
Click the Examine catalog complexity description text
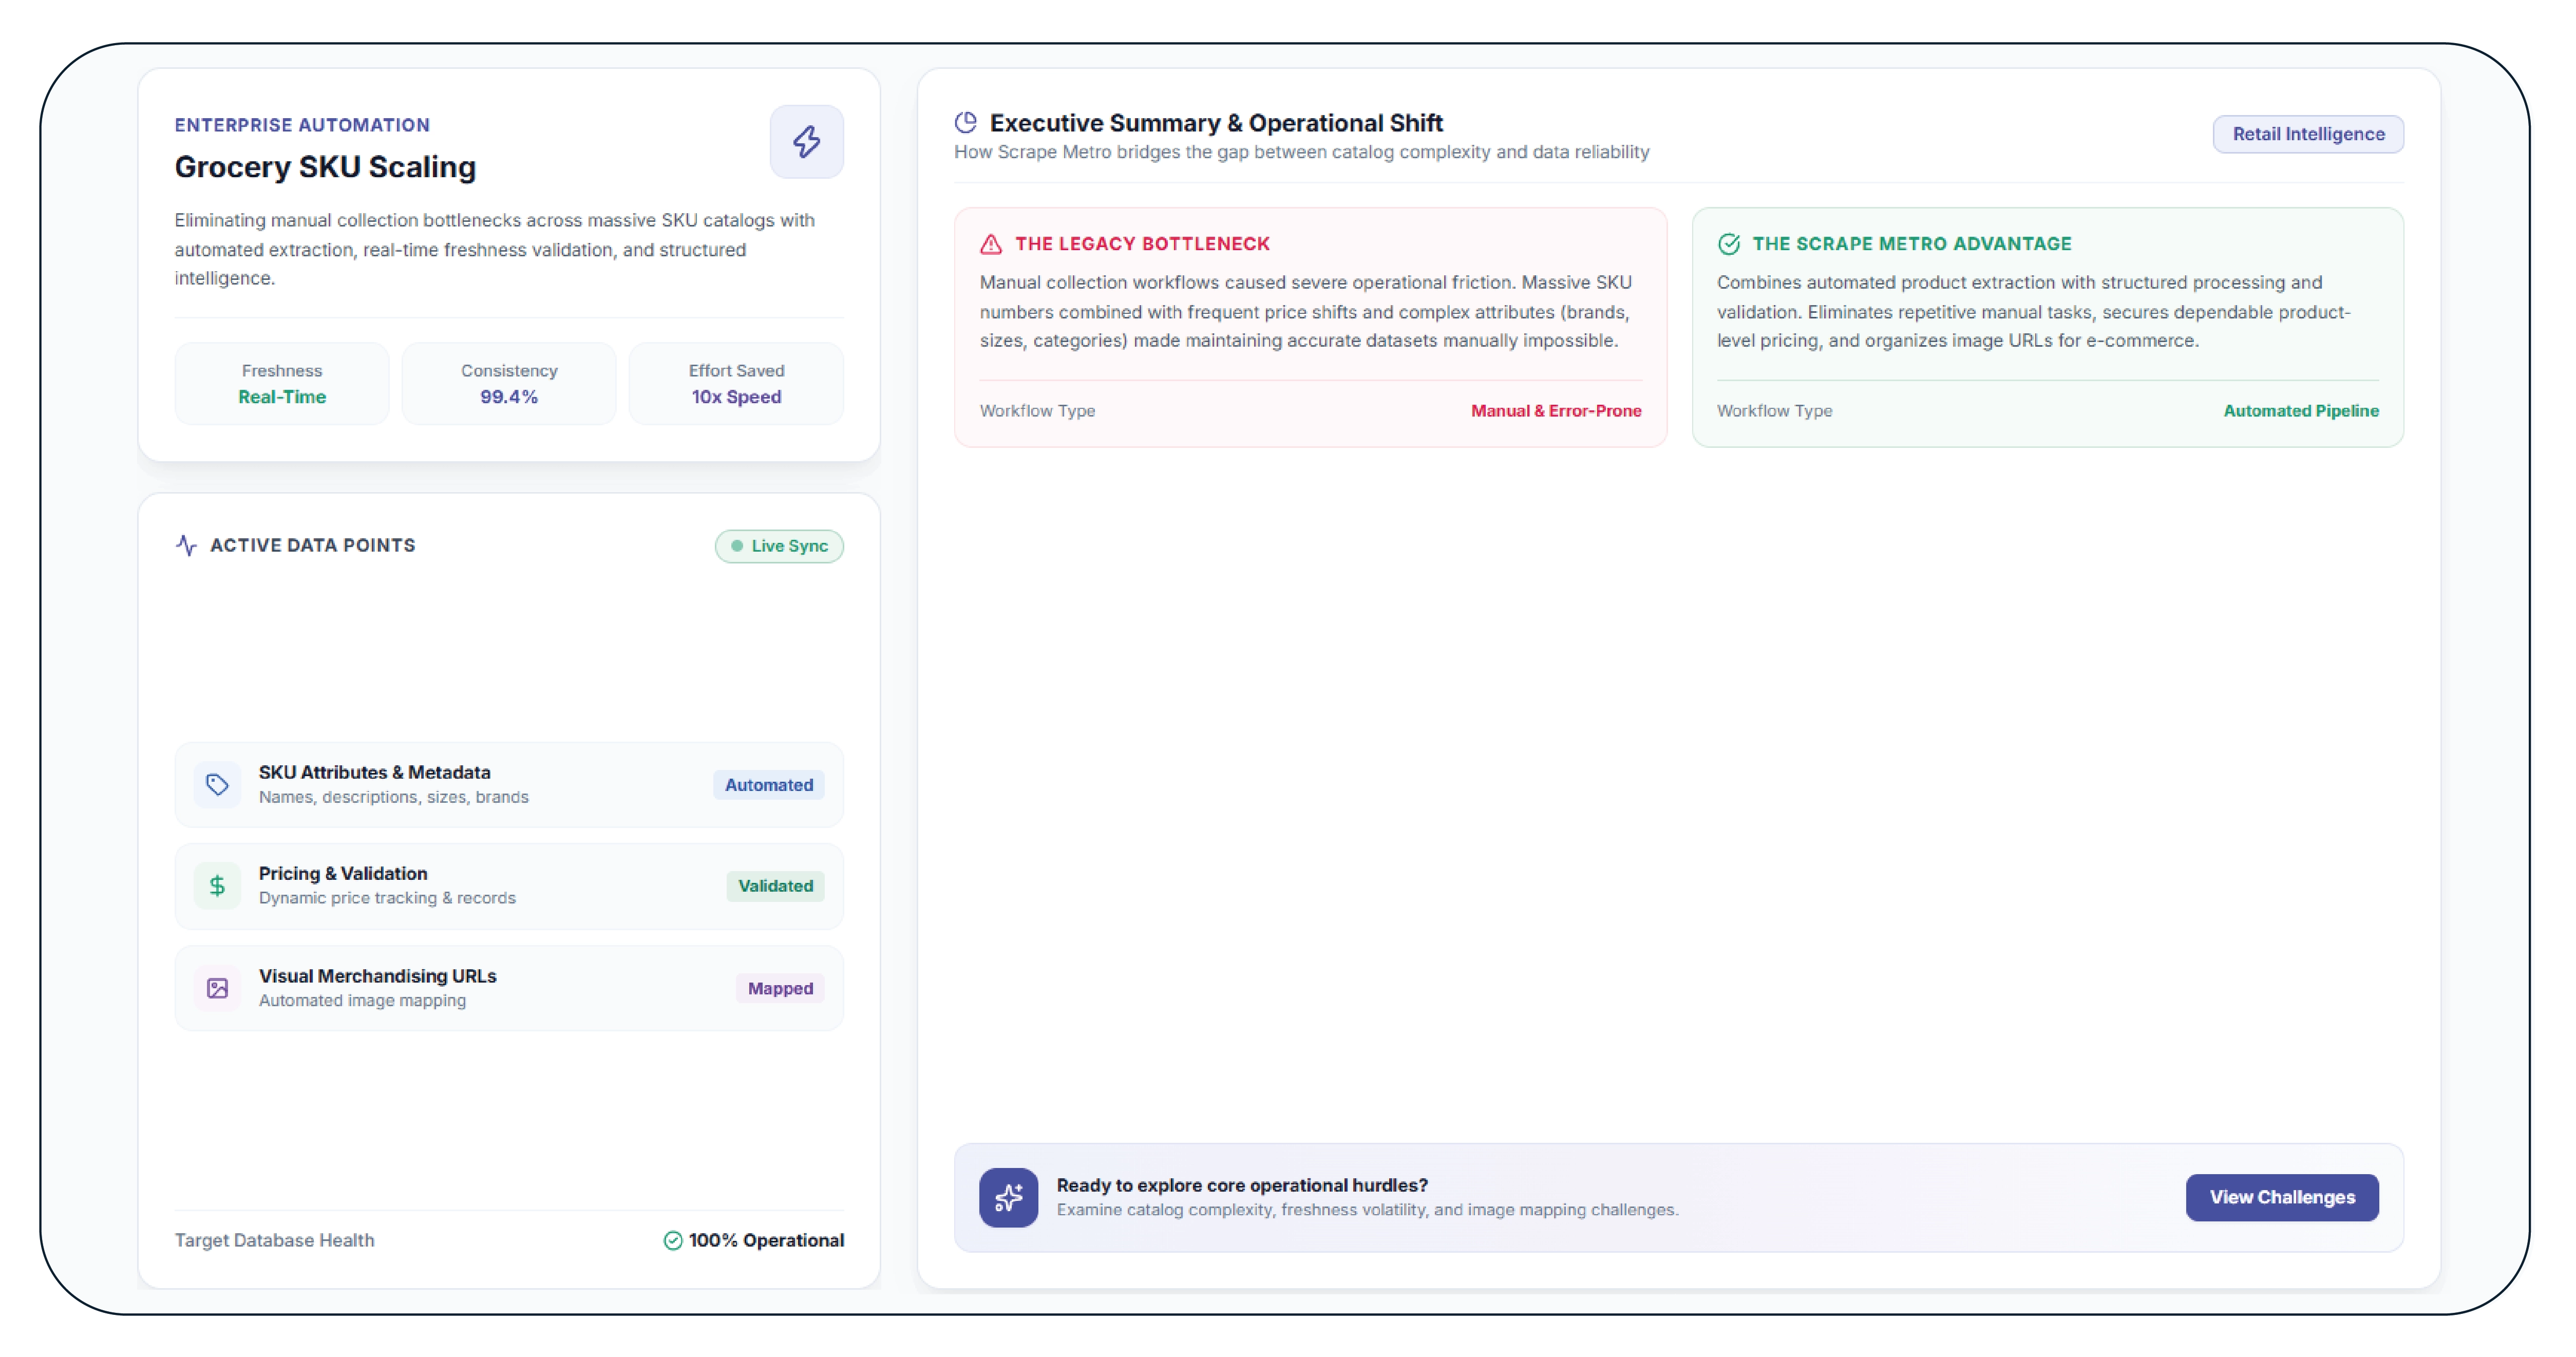1367,1210
